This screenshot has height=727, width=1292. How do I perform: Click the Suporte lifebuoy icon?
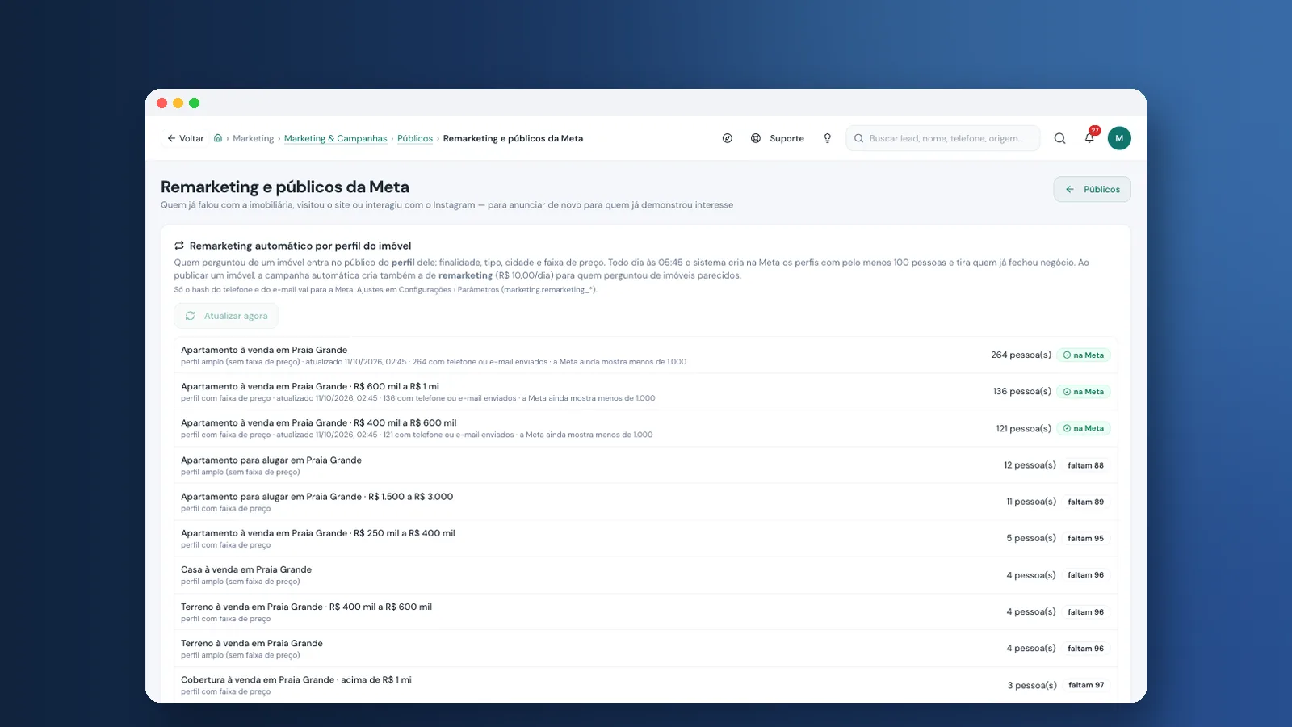756,138
